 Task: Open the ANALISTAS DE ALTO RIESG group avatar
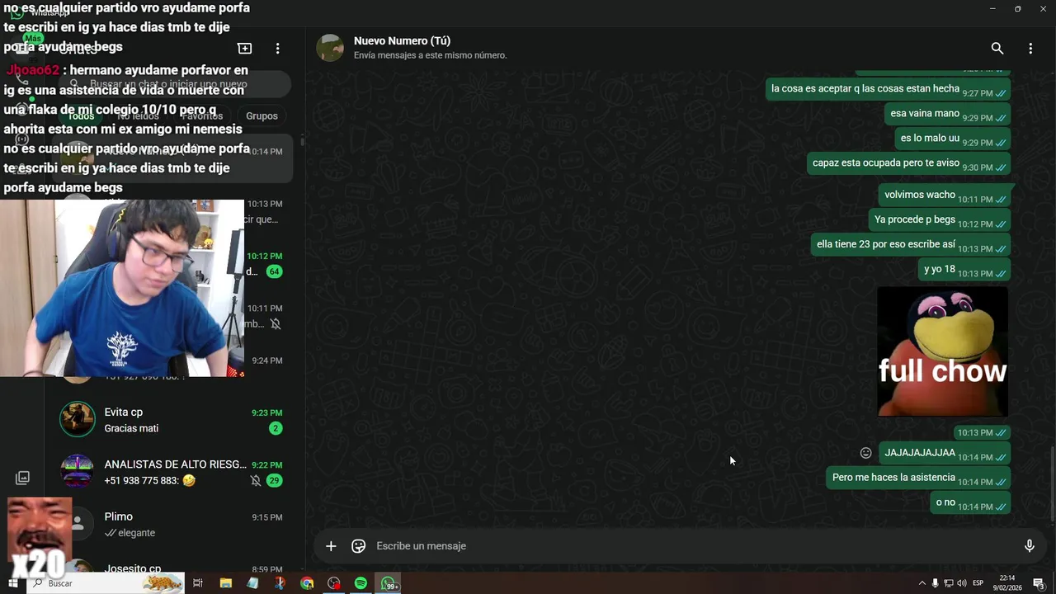coord(78,472)
